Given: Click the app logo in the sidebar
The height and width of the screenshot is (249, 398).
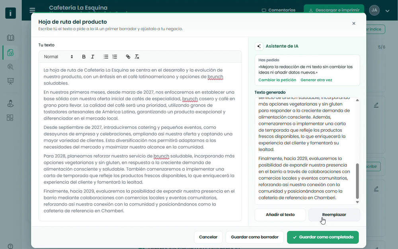Looking at the screenshot, I should coord(10,13).
